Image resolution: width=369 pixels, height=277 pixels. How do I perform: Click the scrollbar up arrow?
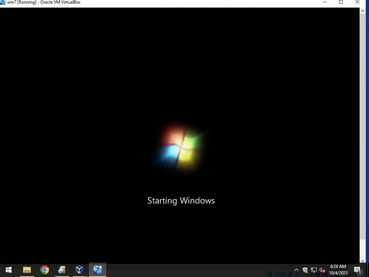pyautogui.click(x=363, y=11)
